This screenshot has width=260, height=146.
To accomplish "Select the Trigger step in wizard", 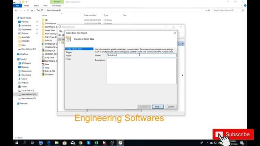I will (69, 52).
